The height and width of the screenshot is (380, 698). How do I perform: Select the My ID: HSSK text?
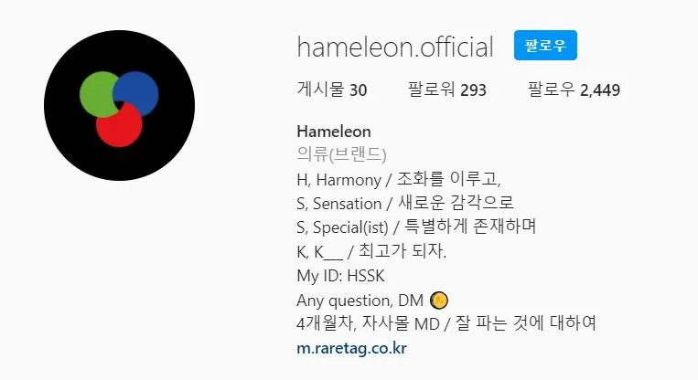click(x=340, y=276)
